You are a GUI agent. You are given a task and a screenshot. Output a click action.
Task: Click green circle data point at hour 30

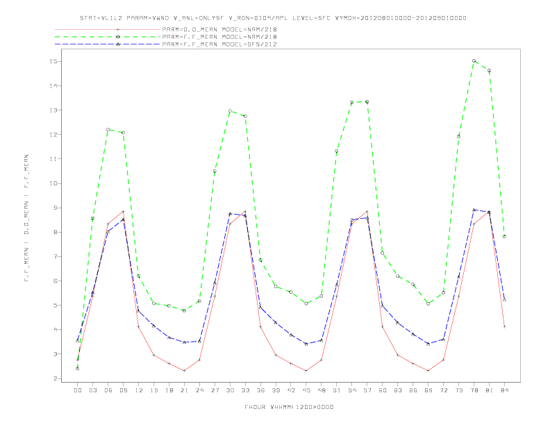230,111
